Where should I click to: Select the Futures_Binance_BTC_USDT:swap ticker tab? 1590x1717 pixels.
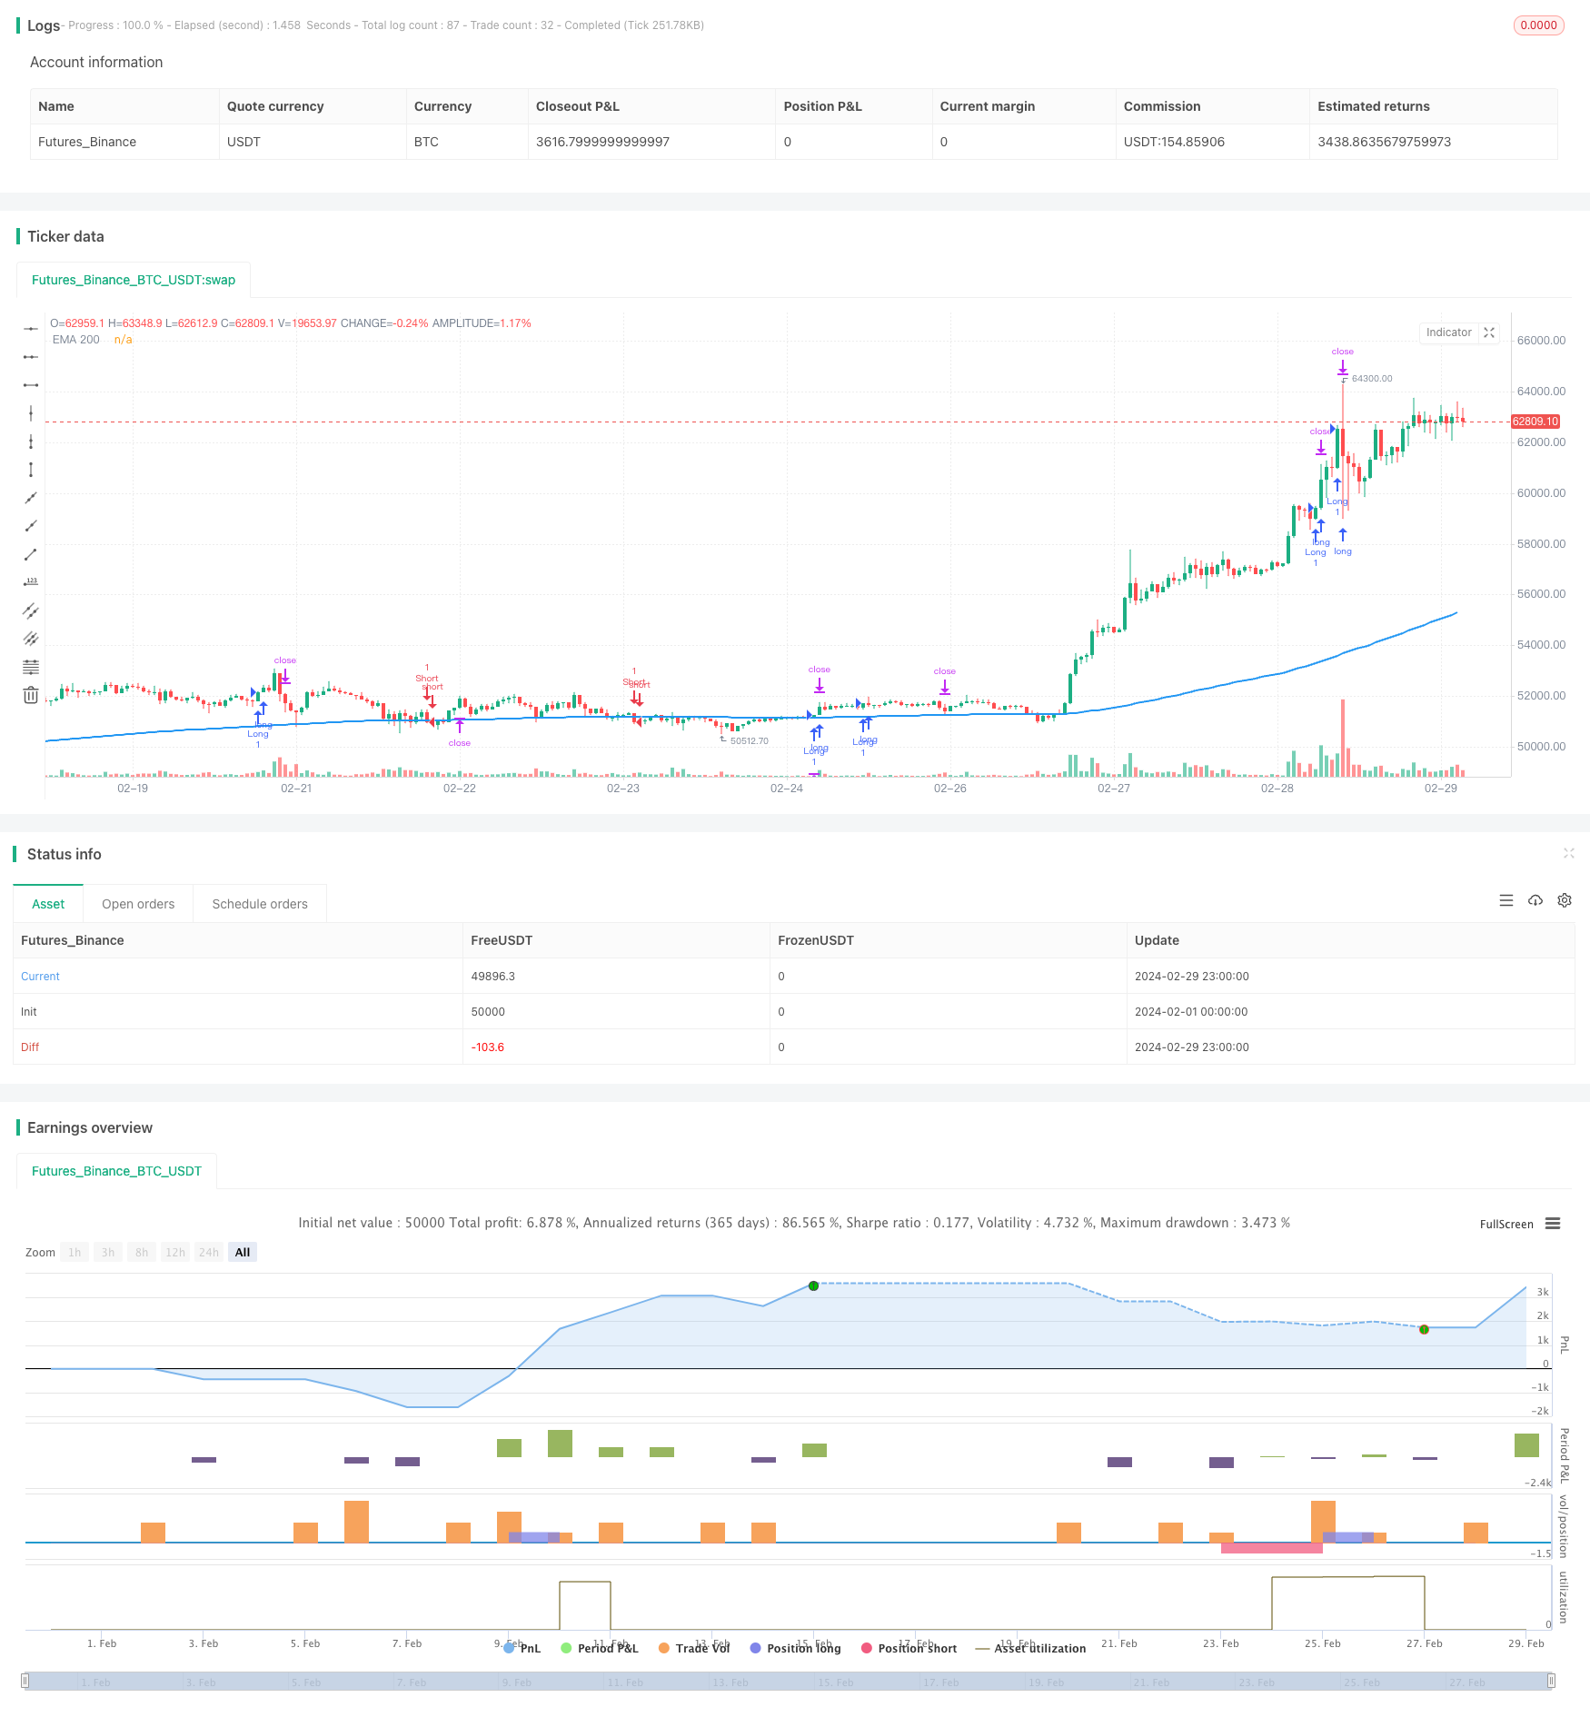[x=134, y=280]
